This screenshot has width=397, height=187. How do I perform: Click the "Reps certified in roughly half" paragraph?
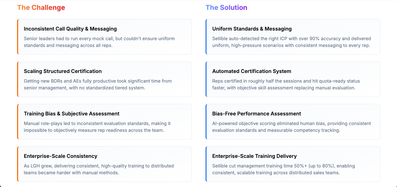pos(286,84)
